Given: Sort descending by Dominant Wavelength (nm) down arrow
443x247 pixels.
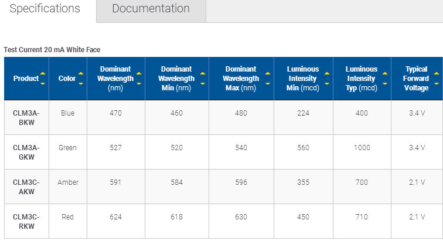Looking at the screenshot, I should 139,83.
